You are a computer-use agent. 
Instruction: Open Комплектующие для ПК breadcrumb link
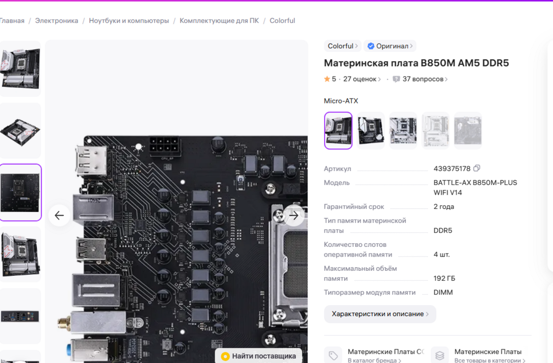point(219,21)
